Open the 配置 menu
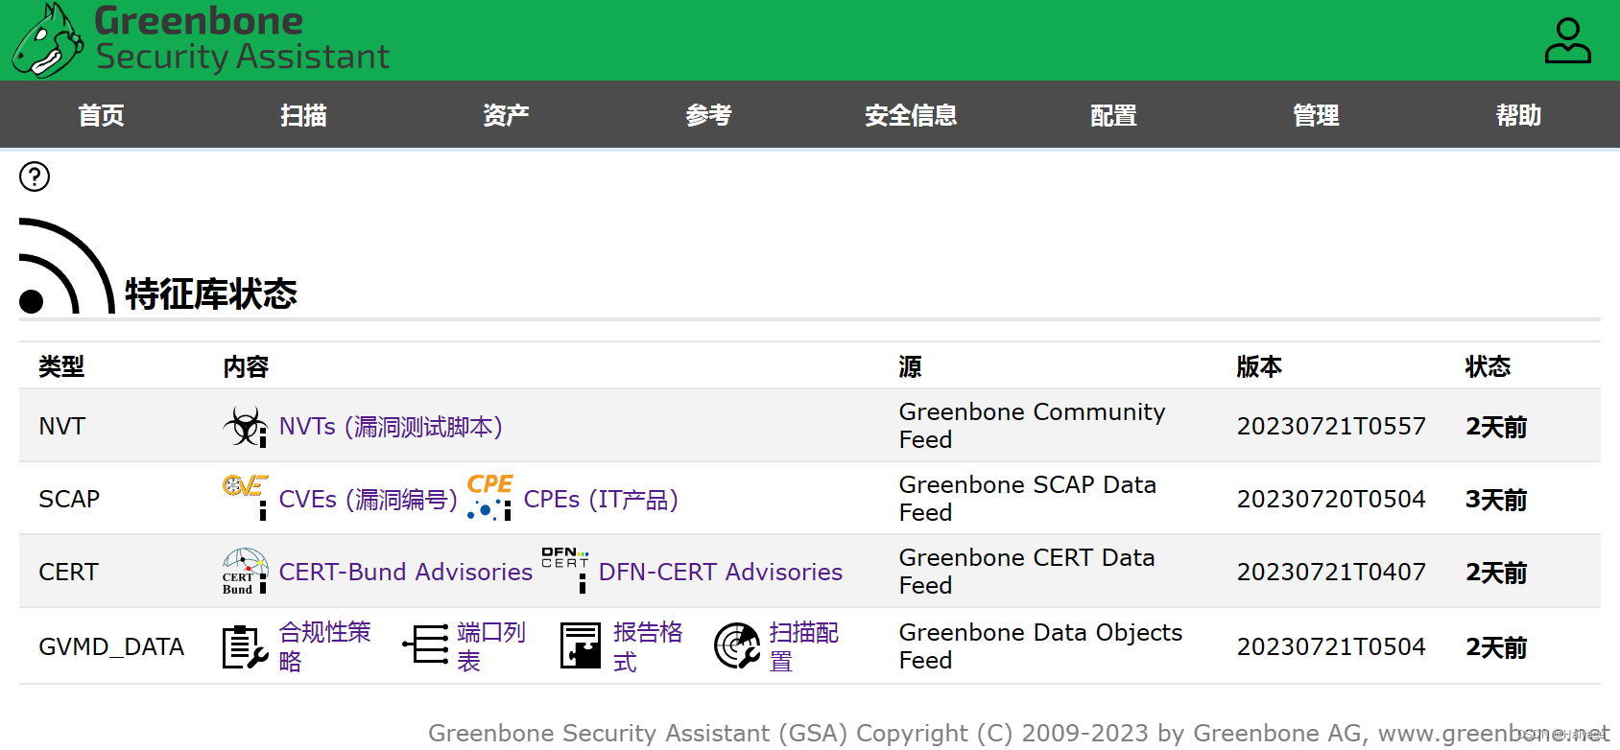The image size is (1620, 750). 1113,115
